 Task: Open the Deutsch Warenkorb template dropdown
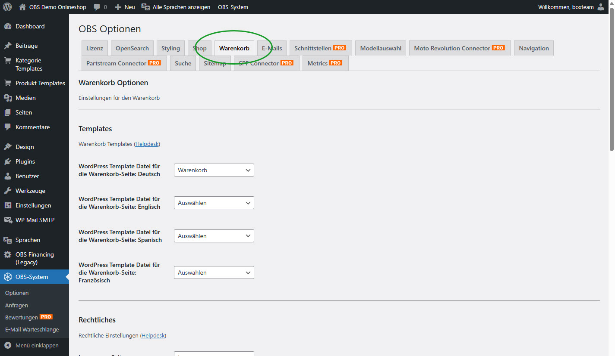point(214,170)
